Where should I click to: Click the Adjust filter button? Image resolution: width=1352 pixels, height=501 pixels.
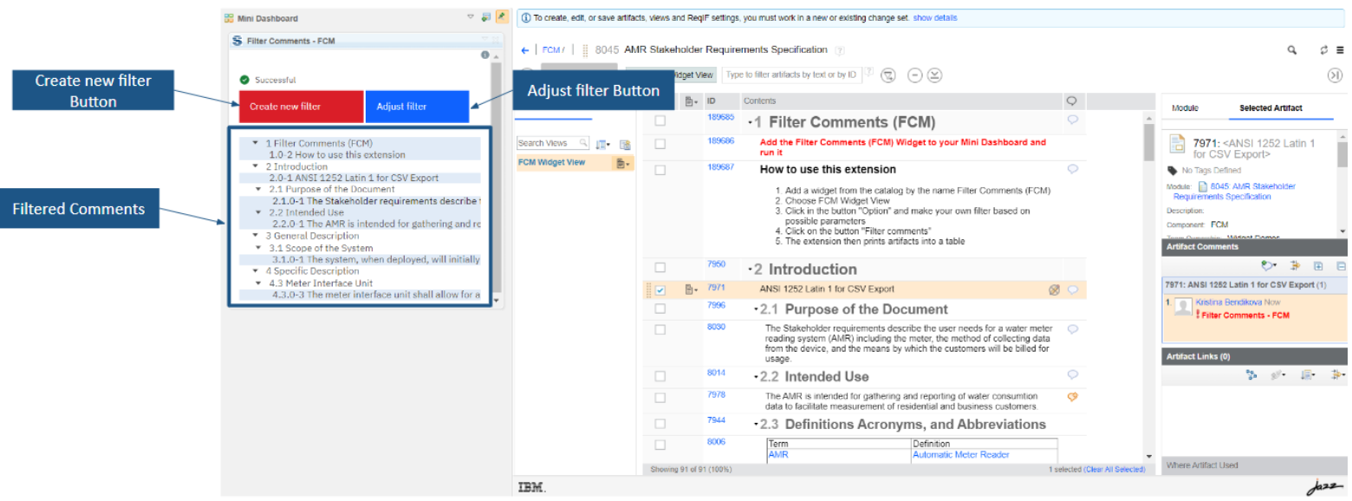tap(417, 107)
